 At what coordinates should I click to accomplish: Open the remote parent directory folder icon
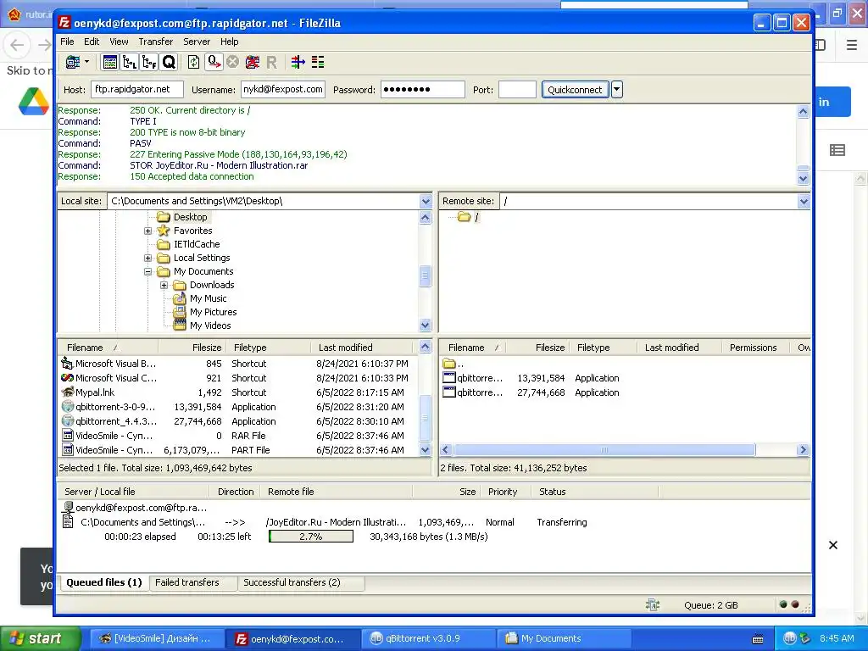449,364
